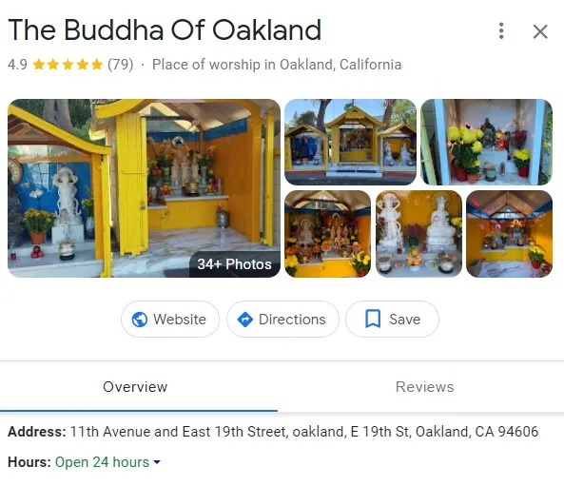Switch to the Reviews tab
The image size is (564, 486).
424,387
